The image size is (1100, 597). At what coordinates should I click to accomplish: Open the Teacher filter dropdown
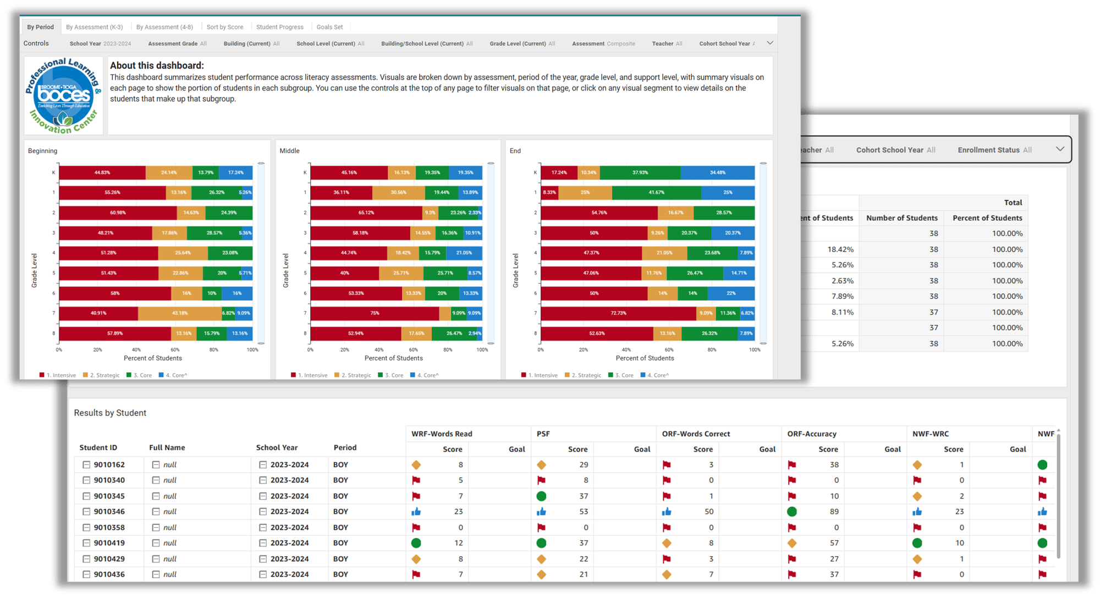coord(666,43)
